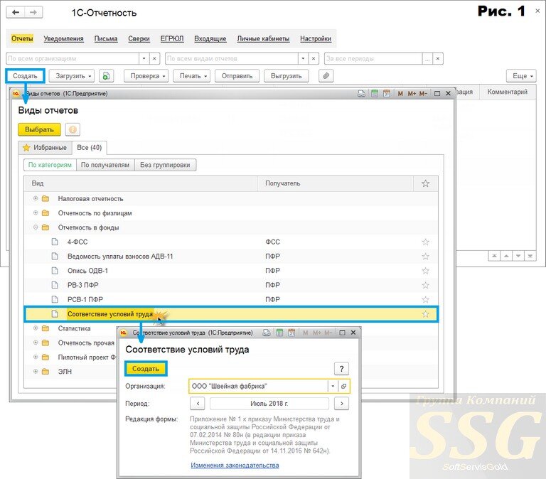The height and width of the screenshot is (479, 546).
Task: Open the Загрузить dropdown
Action: (71, 76)
